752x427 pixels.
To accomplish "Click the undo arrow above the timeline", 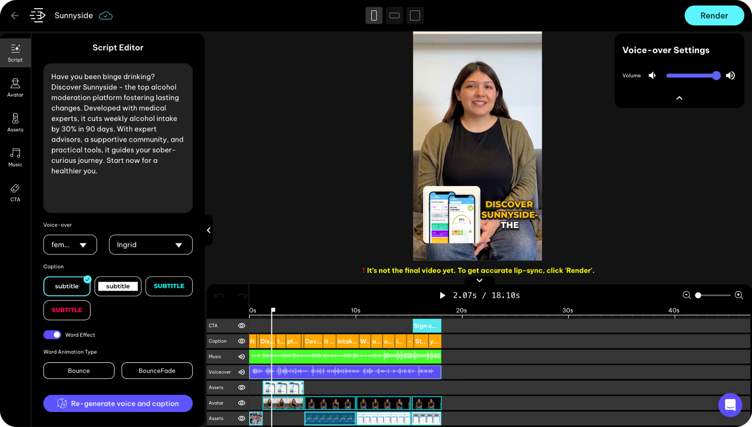I will (x=219, y=295).
